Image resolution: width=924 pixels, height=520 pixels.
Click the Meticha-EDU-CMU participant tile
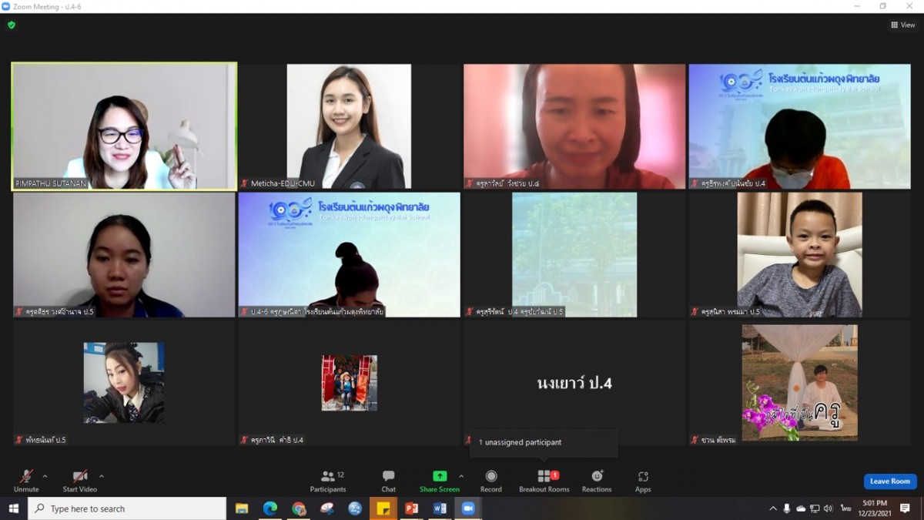(349, 126)
